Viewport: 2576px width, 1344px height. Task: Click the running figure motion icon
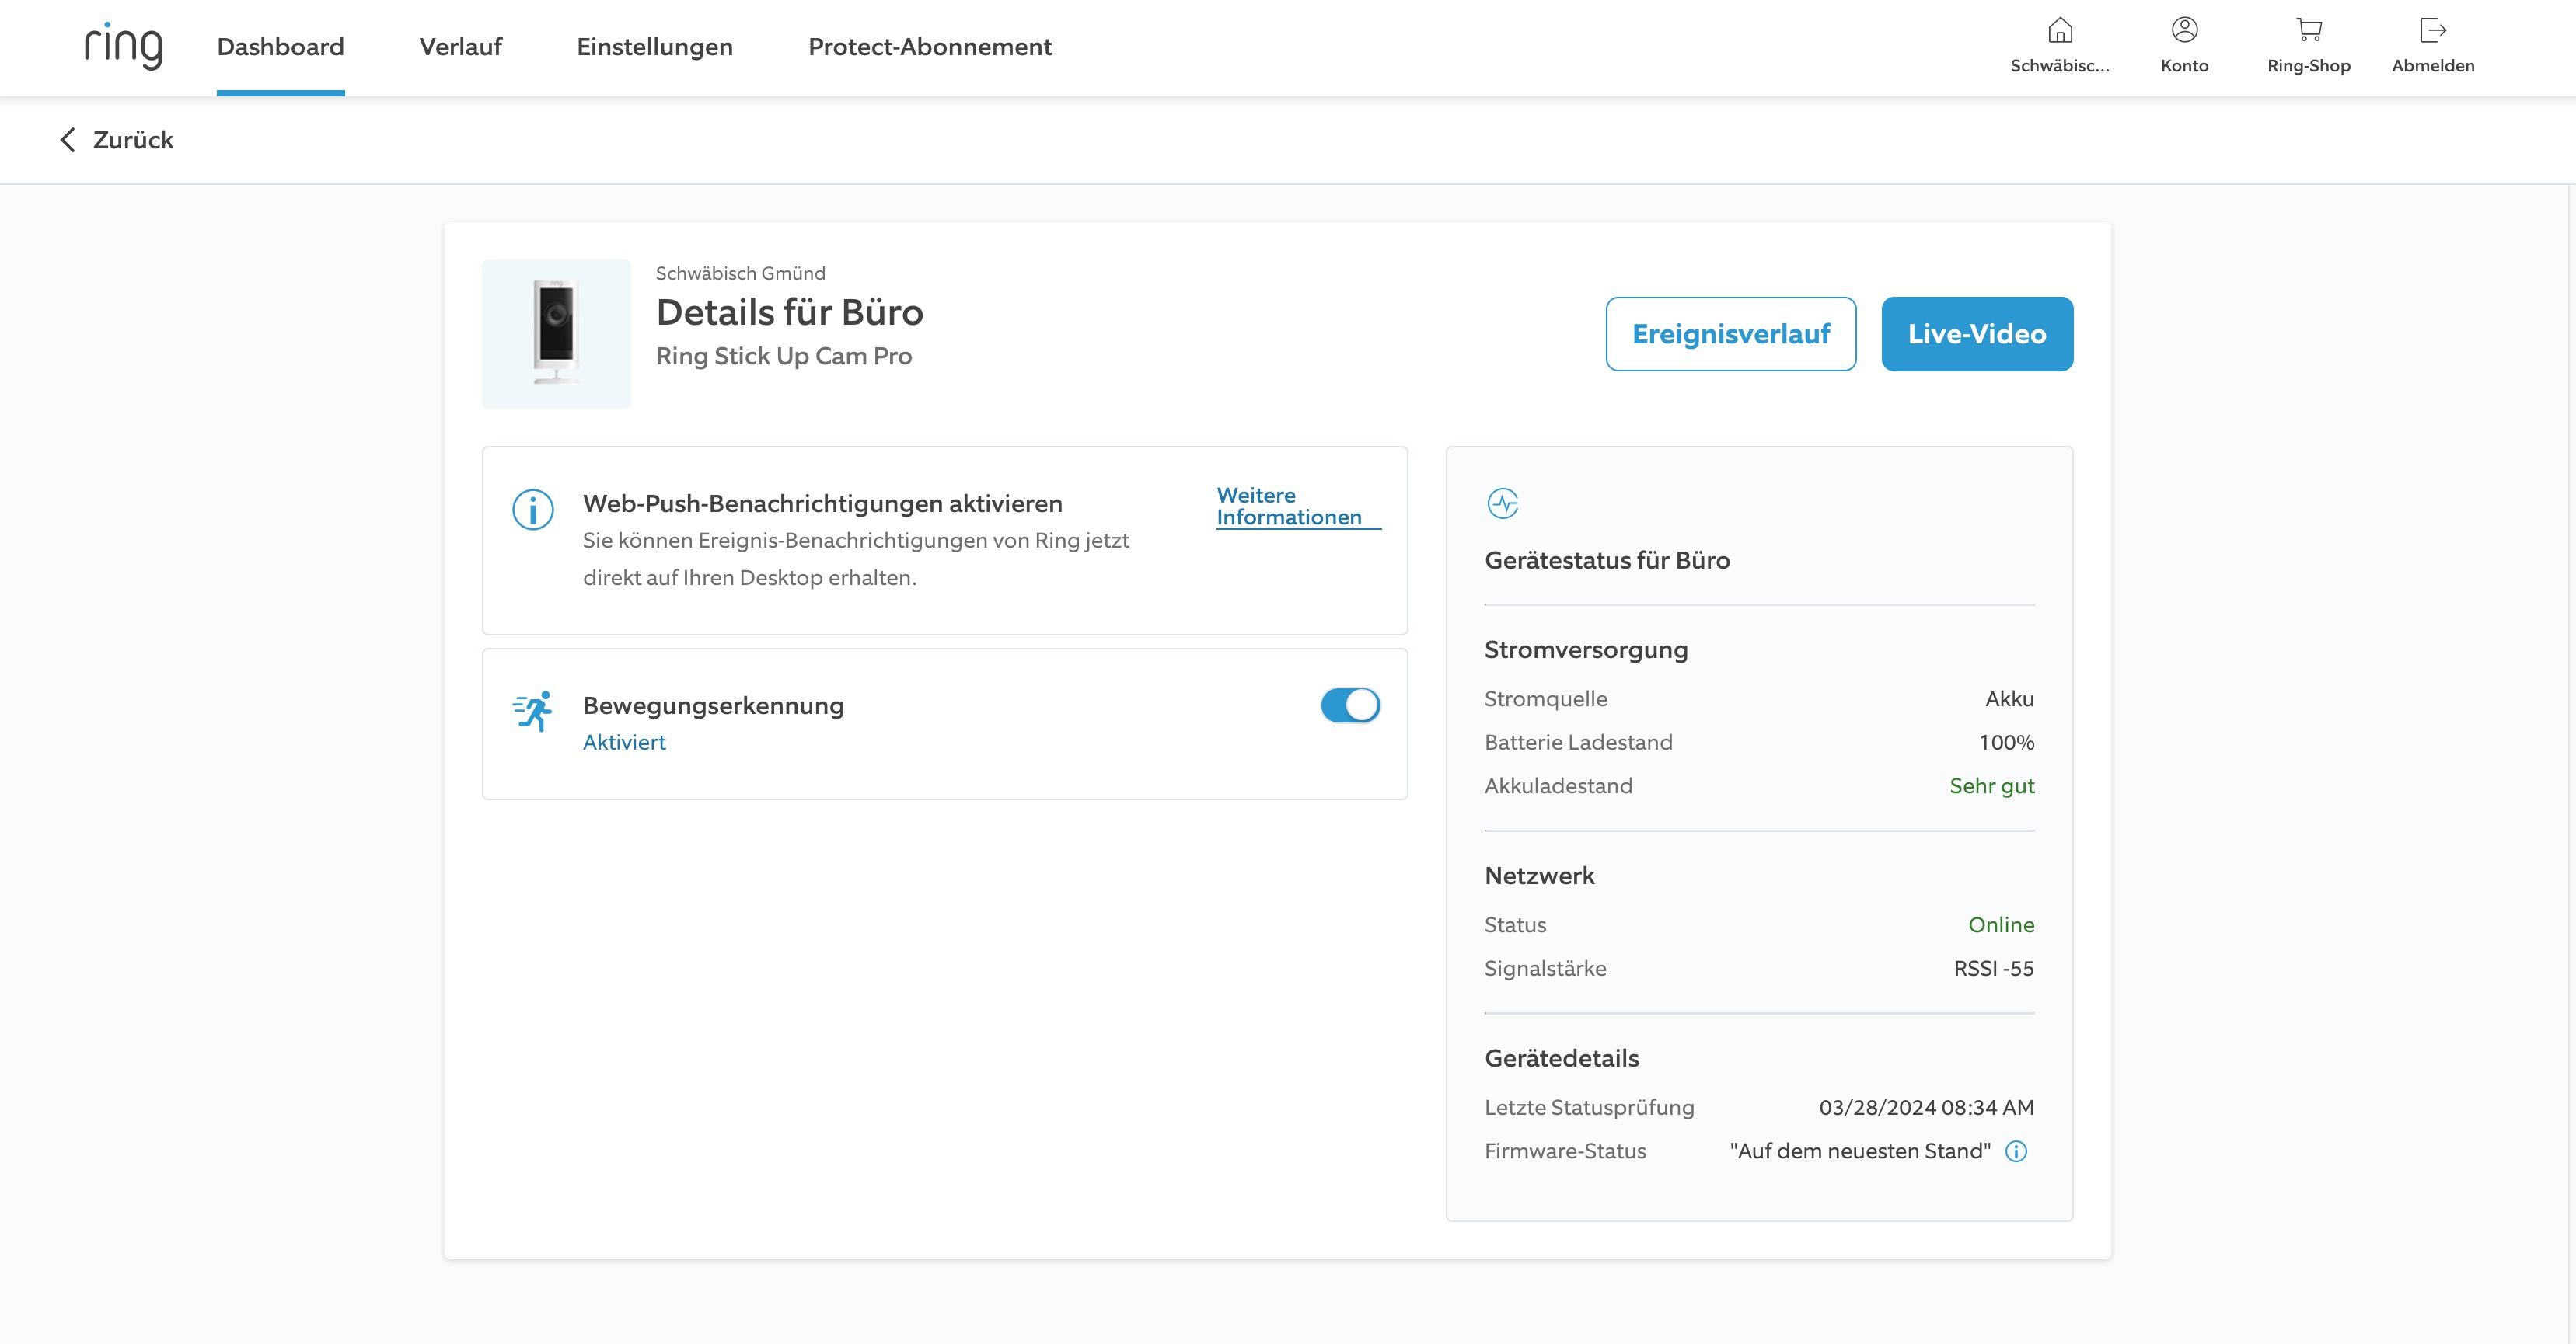coord(533,712)
